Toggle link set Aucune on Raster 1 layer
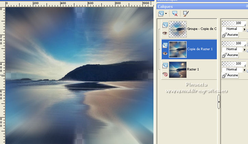 click(x=230, y=75)
